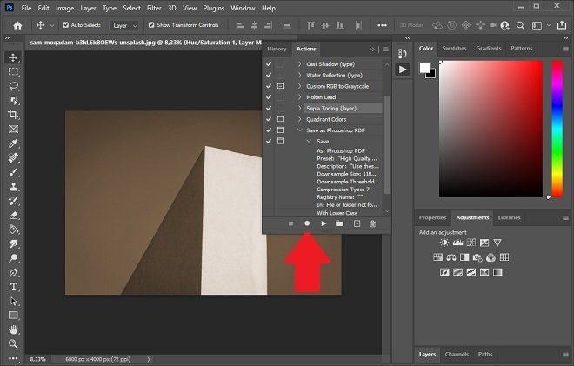Select the Lasso tool
574x366 pixels.
pos(13,86)
